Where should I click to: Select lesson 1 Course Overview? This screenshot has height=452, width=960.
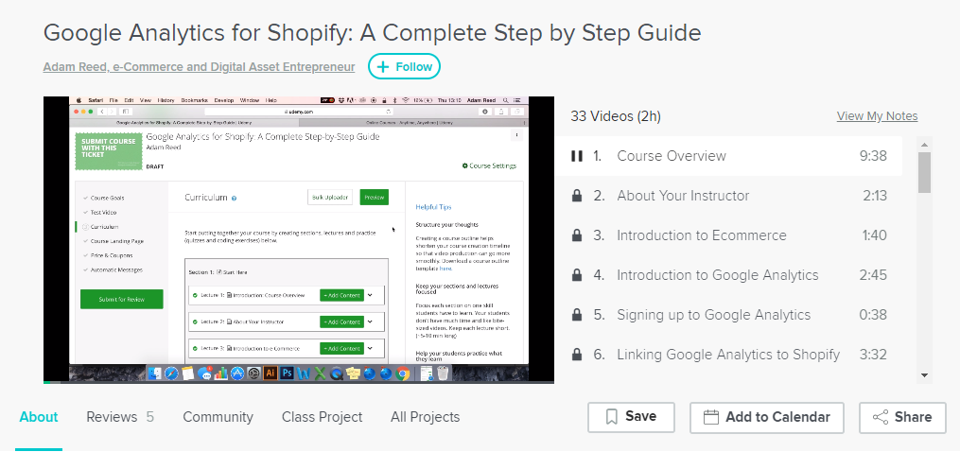coord(728,156)
